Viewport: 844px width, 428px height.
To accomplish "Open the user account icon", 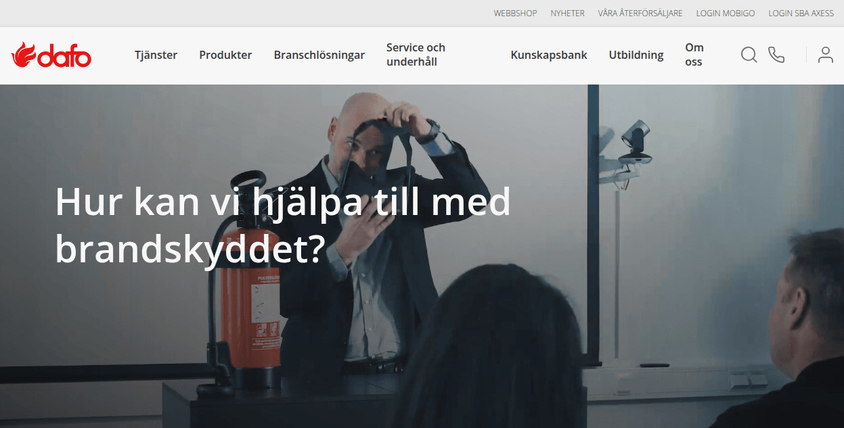I will click(825, 55).
